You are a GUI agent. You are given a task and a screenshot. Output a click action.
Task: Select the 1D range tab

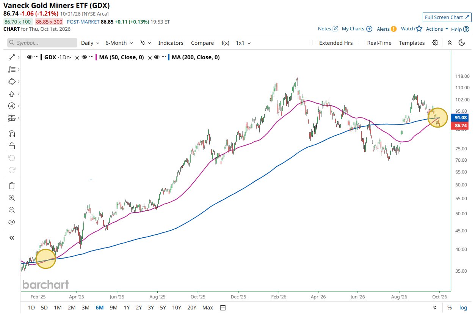(x=32, y=308)
